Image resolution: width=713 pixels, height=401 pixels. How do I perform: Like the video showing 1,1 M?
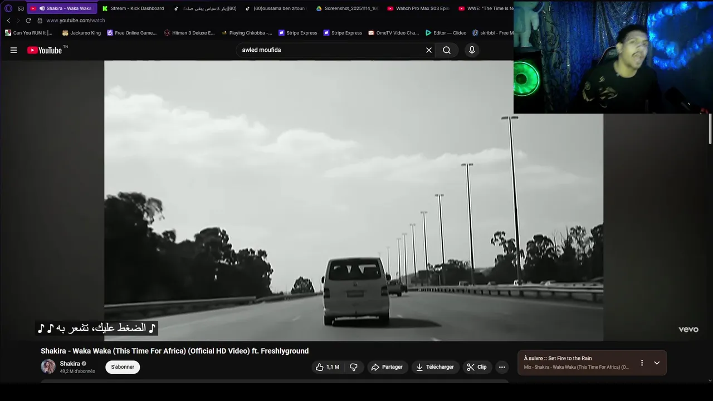click(328, 367)
